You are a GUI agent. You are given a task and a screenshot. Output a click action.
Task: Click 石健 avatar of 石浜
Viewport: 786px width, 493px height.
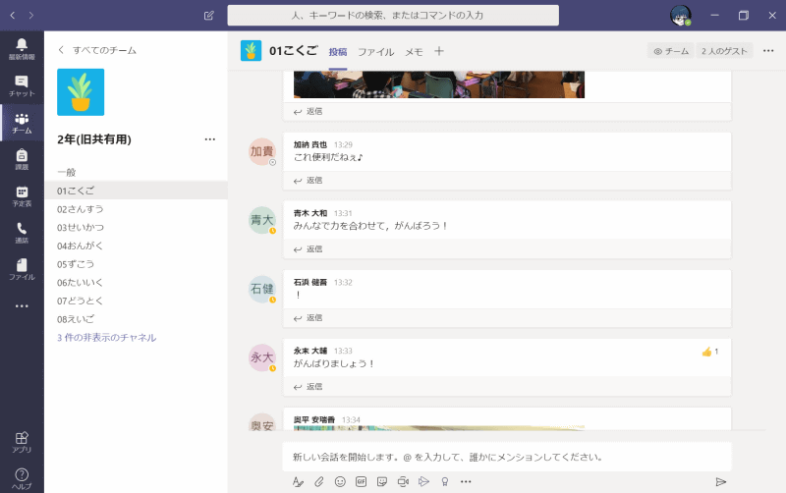pyautogui.click(x=262, y=289)
